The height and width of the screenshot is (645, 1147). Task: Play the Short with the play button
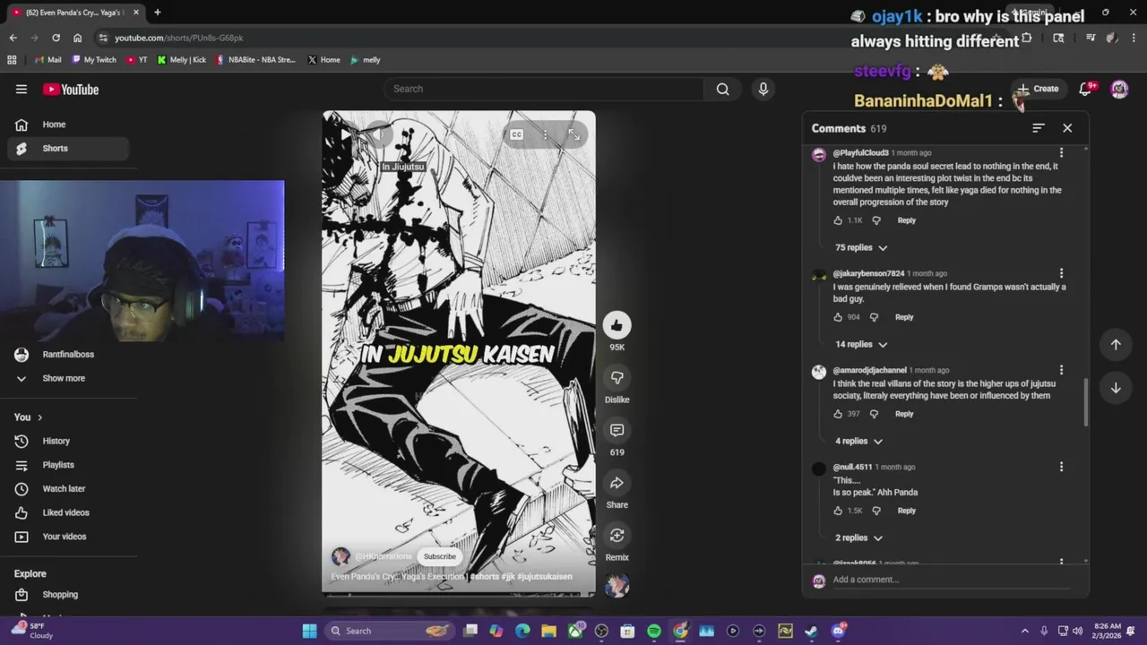point(344,134)
